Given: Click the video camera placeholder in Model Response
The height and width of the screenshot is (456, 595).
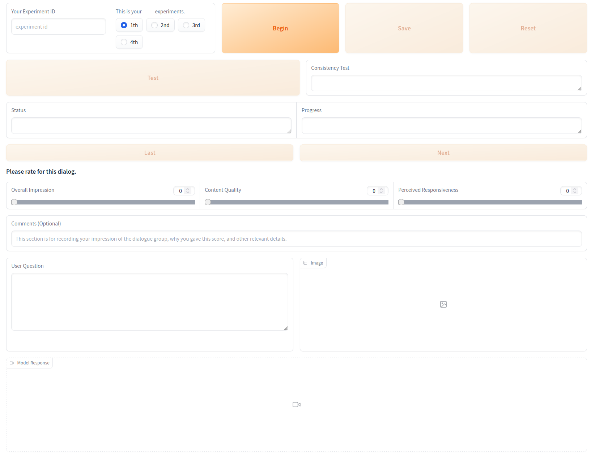Looking at the screenshot, I should [297, 405].
